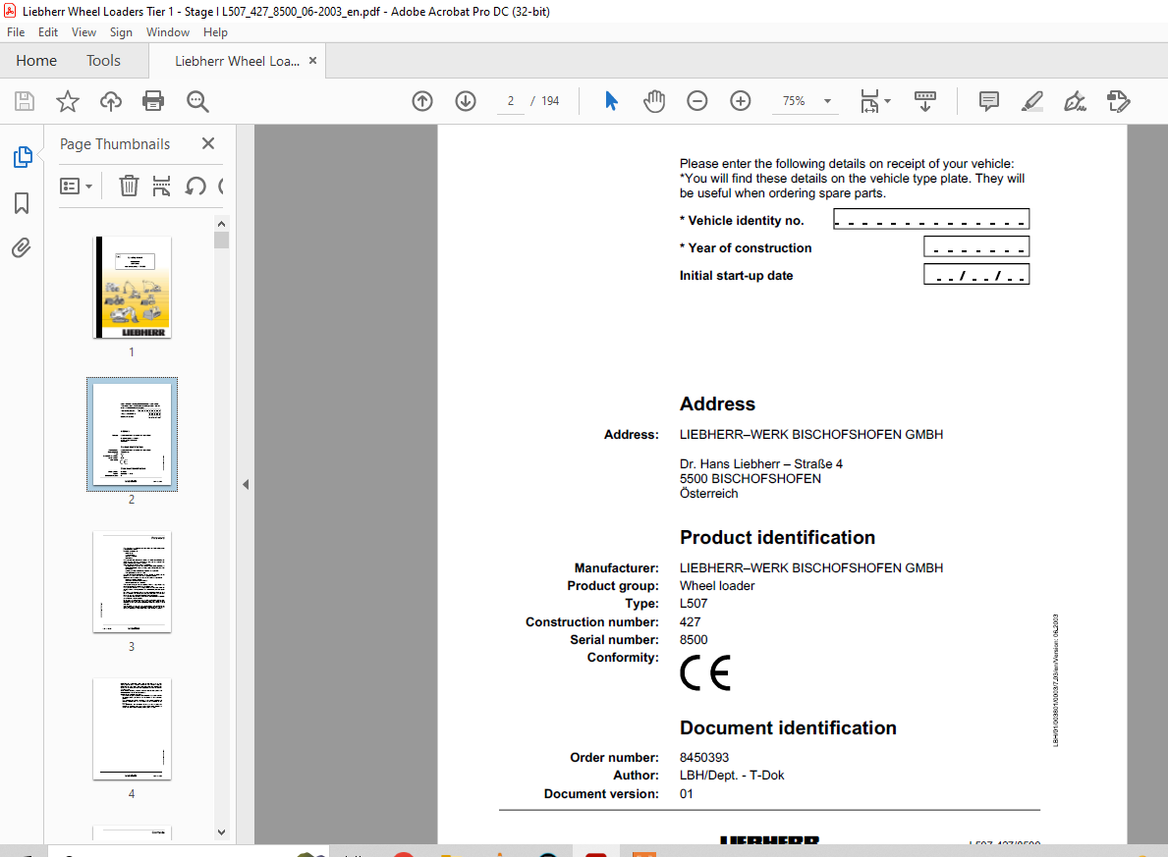
Task: Zoom in with plus icon
Action: click(x=741, y=101)
